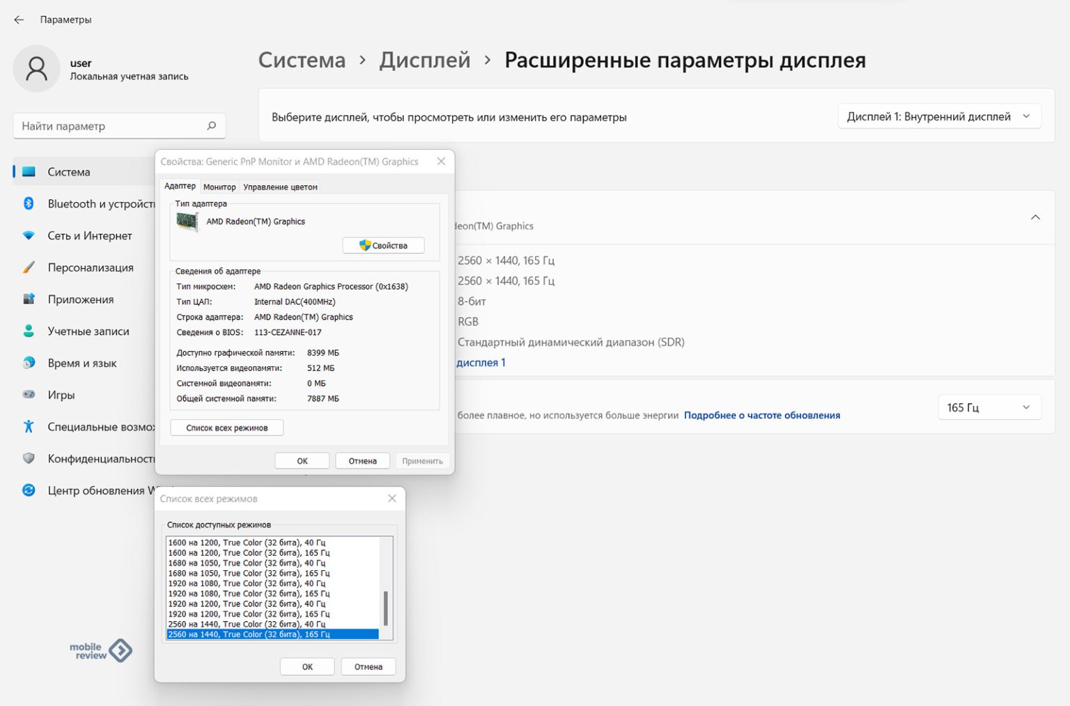Select mode 2560 на 1440, 165 Гц

click(x=272, y=634)
